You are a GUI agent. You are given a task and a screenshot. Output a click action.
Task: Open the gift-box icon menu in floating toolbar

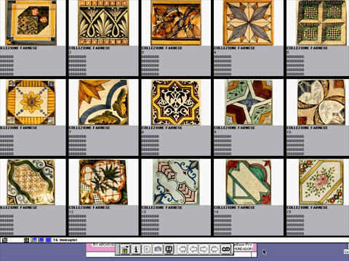125,249
